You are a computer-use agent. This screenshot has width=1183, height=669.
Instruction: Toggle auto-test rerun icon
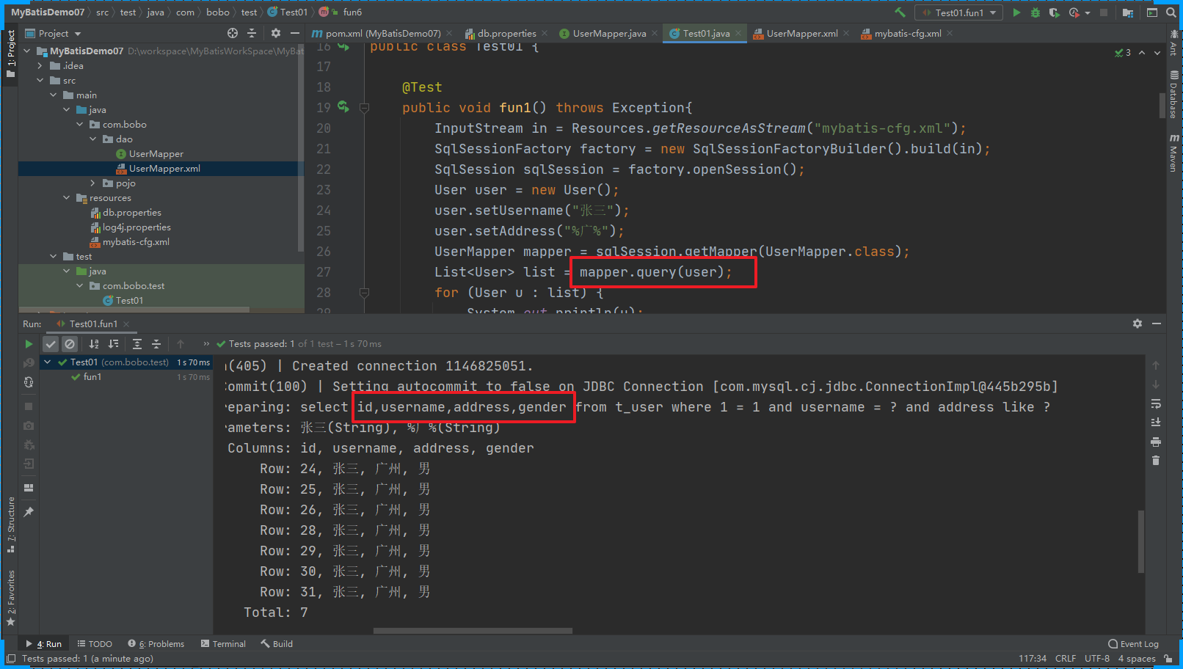[29, 382]
